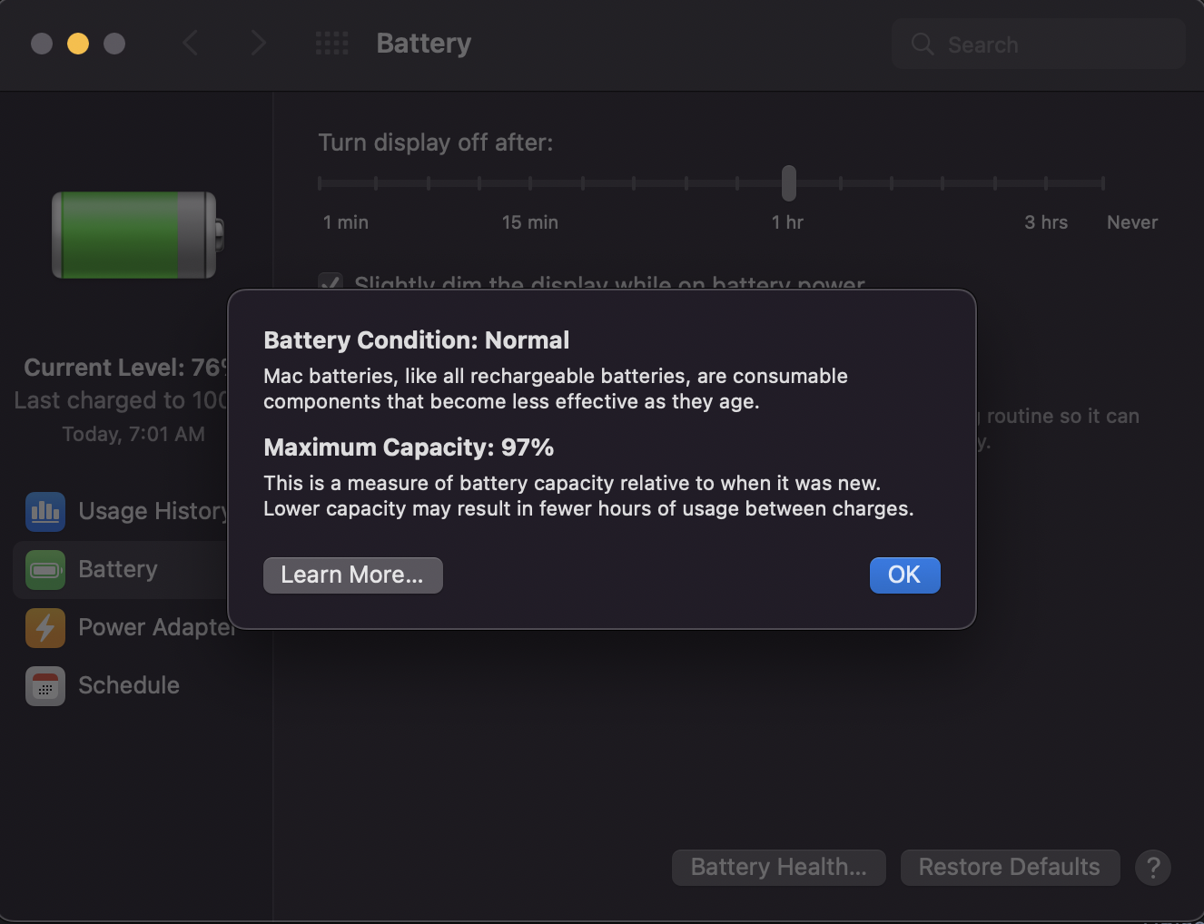1204x924 pixels.
Task: Click the forward arrow in the title bar
Action: (x=258, y=43)
